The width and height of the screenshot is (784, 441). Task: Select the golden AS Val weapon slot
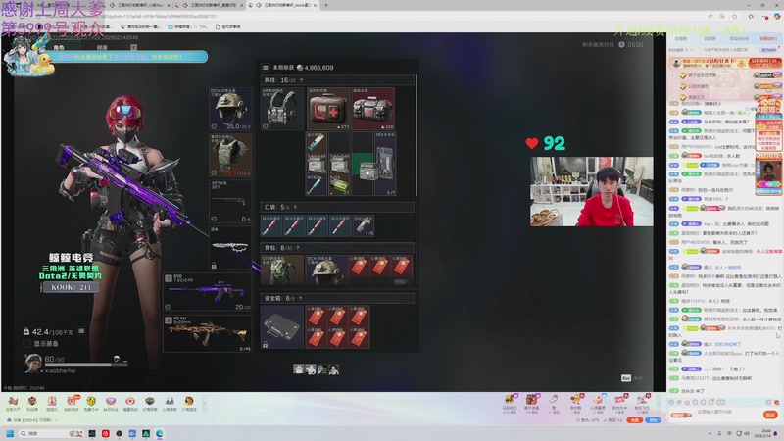click(208, 333)
